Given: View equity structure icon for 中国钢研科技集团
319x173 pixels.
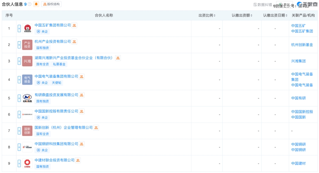Looking at the screenshot, I should (x=82, y=144).
